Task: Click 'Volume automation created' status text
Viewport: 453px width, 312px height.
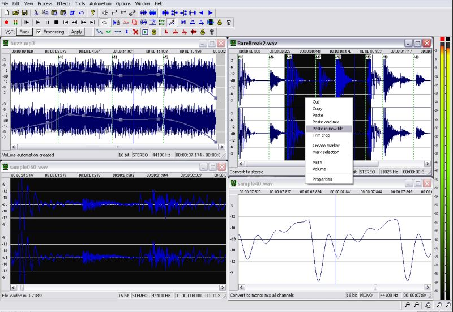Action: (x=28, y=155)
